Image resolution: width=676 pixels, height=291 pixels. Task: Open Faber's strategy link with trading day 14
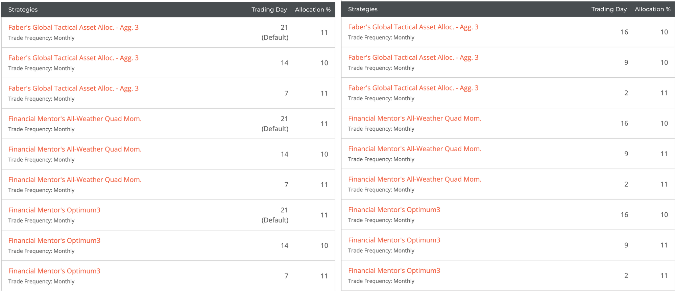pos(73,58)
